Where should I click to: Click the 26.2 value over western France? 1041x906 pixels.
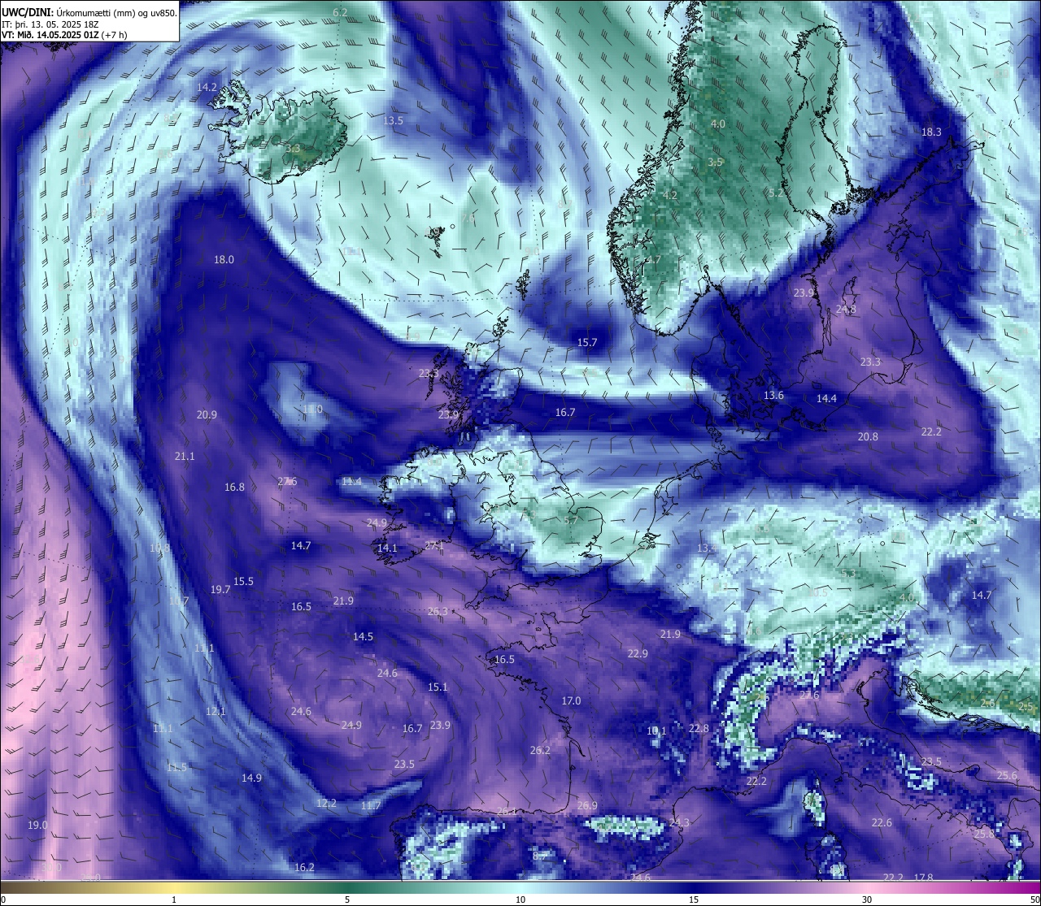[540, 750]
